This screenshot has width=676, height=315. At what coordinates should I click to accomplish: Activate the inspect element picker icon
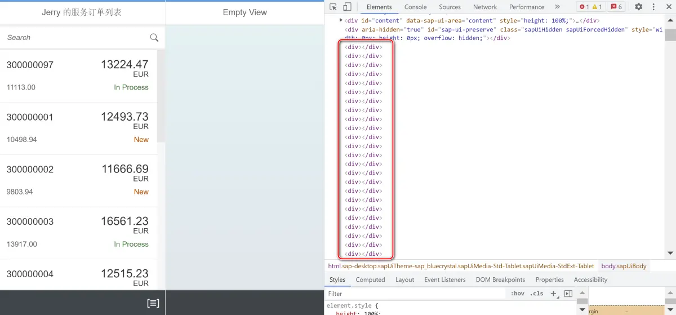pyautogui.click(x=333, y=7)
